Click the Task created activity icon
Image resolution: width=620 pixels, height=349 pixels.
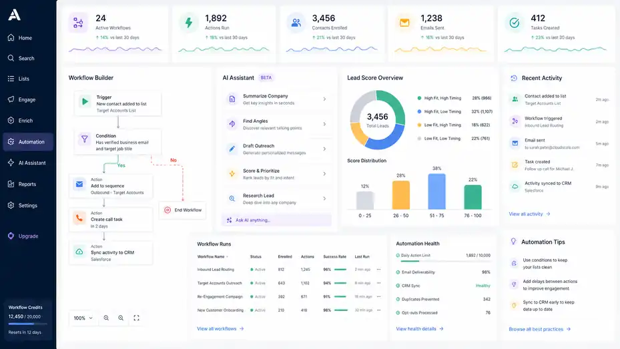515,165
